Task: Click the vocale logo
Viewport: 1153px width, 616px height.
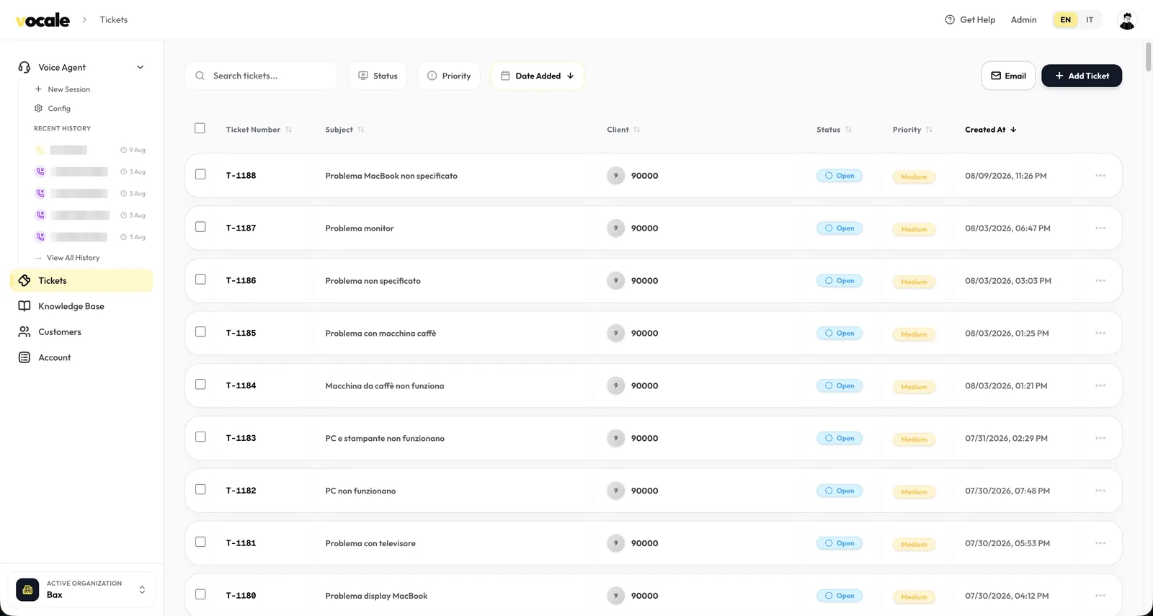Action: coord(43,20)
